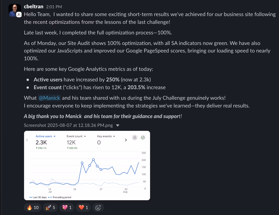Image resolution: width=279 pixels, height=215 pixels.
Task: Click the highest circled data point on chart
Action: click(93, 159)
